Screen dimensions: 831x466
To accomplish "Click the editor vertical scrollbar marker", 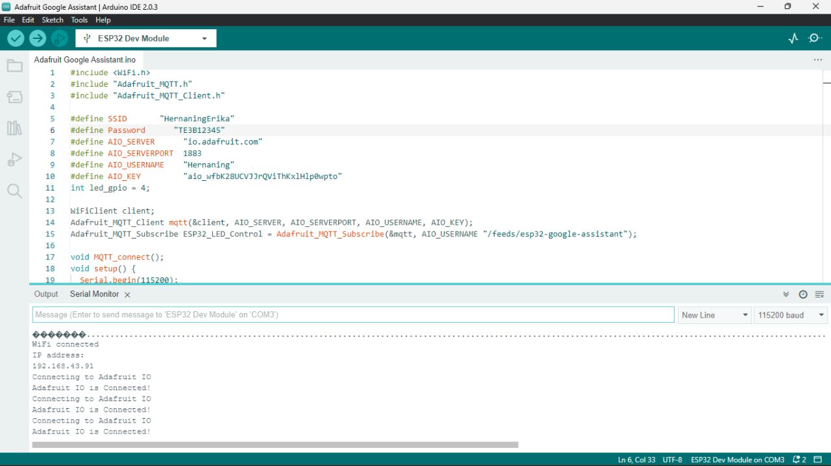I will click(x=827, y=83).
